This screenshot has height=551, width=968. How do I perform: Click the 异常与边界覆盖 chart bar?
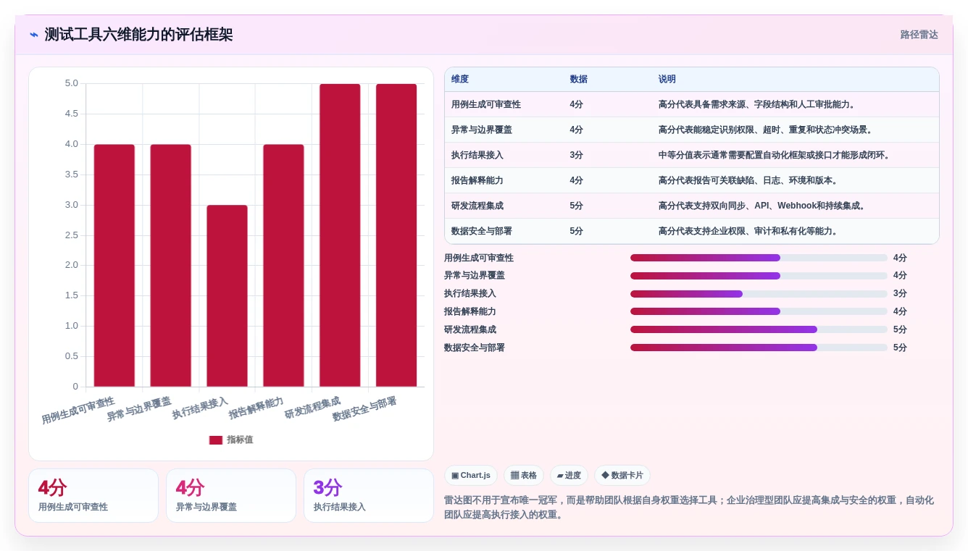(x=171, y=265)
